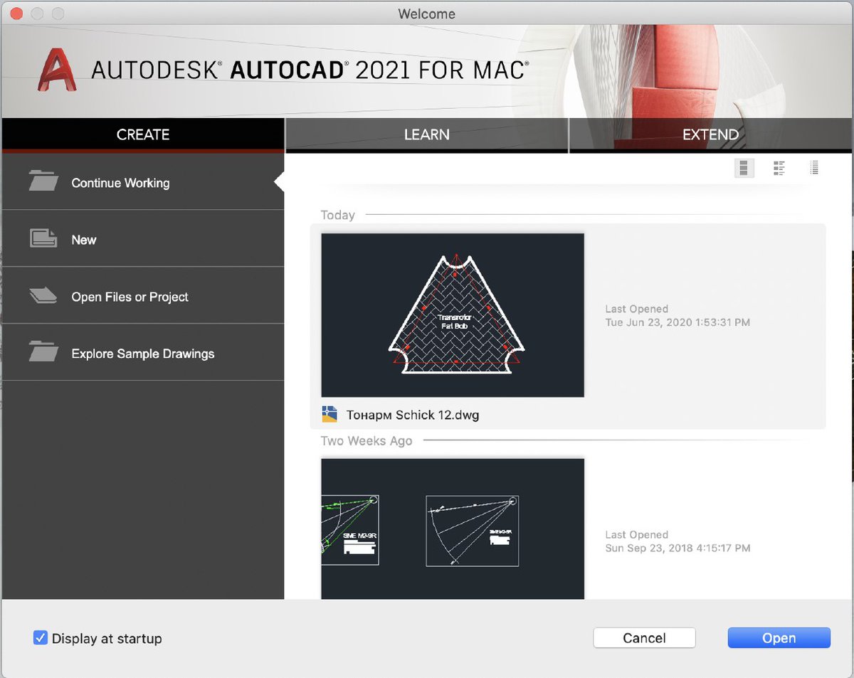Uncheck Display at startup checkbox
The image size is (854, 678).
tap(41, 638)
